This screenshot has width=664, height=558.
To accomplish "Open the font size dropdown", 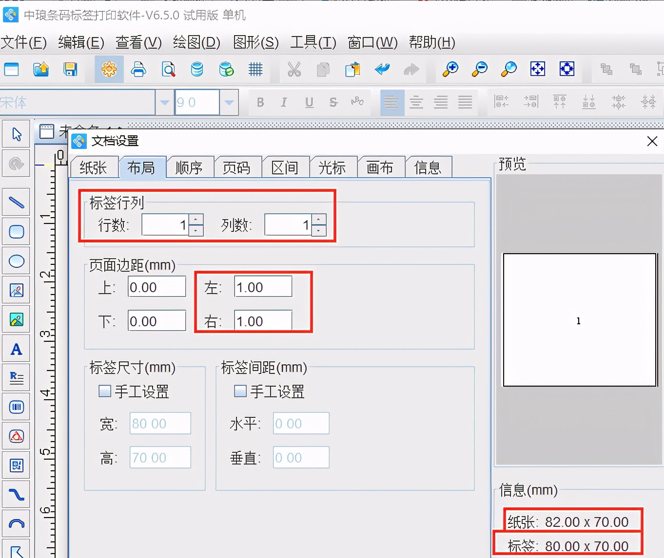I will pyautogui.click(x=229, y=102).
